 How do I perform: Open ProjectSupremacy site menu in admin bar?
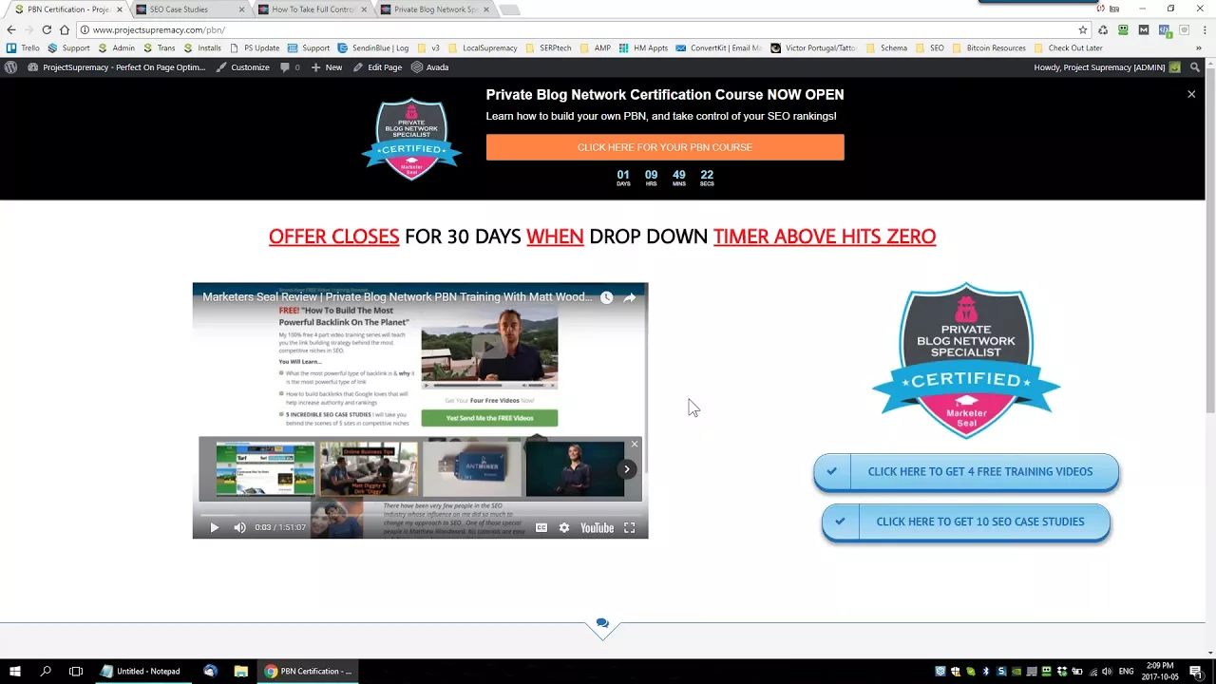click(116, 67)
